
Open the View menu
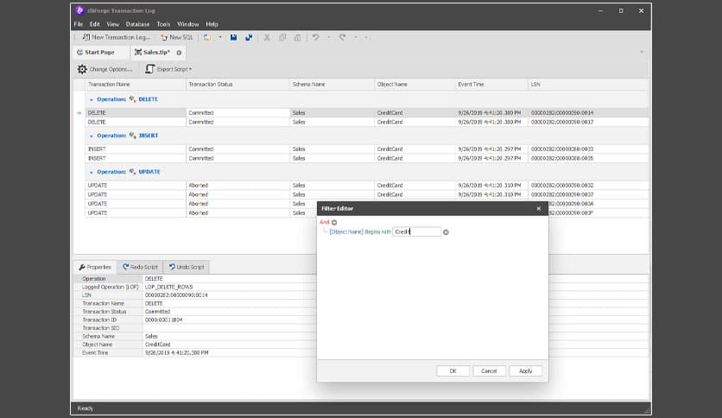pyautogui.click(x=113, y=24)
